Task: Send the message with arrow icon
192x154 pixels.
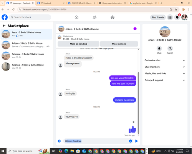Action: [x=136, y=141]
